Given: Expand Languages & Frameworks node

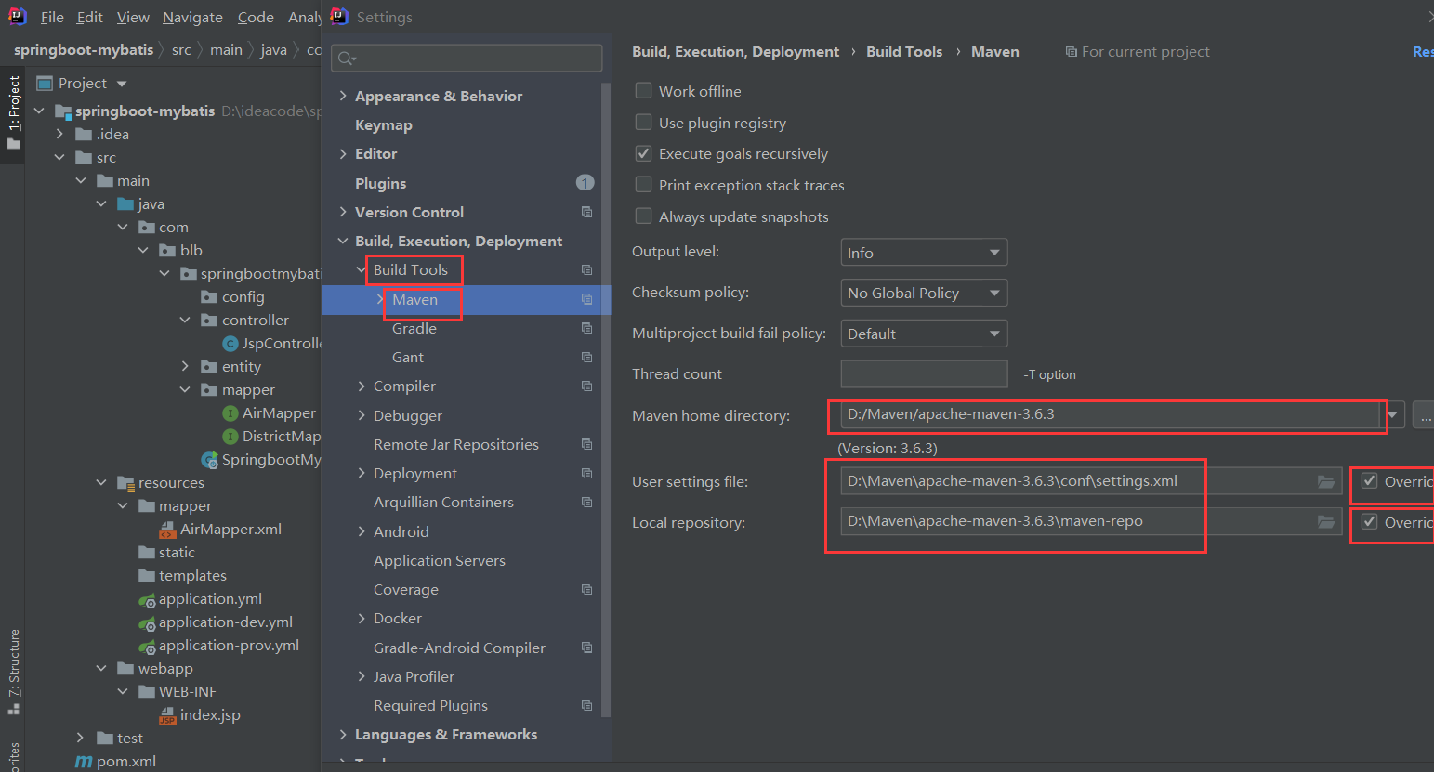Looking at the screenshot, I should pyautogui.click(x=343, y=734).
